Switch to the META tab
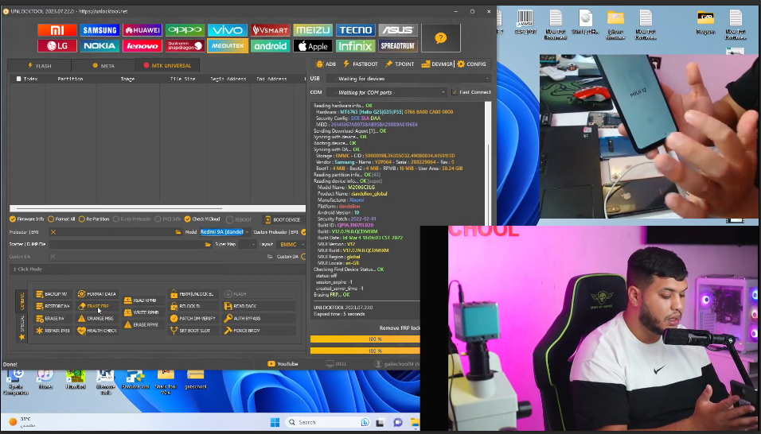 tap(103, 65)
